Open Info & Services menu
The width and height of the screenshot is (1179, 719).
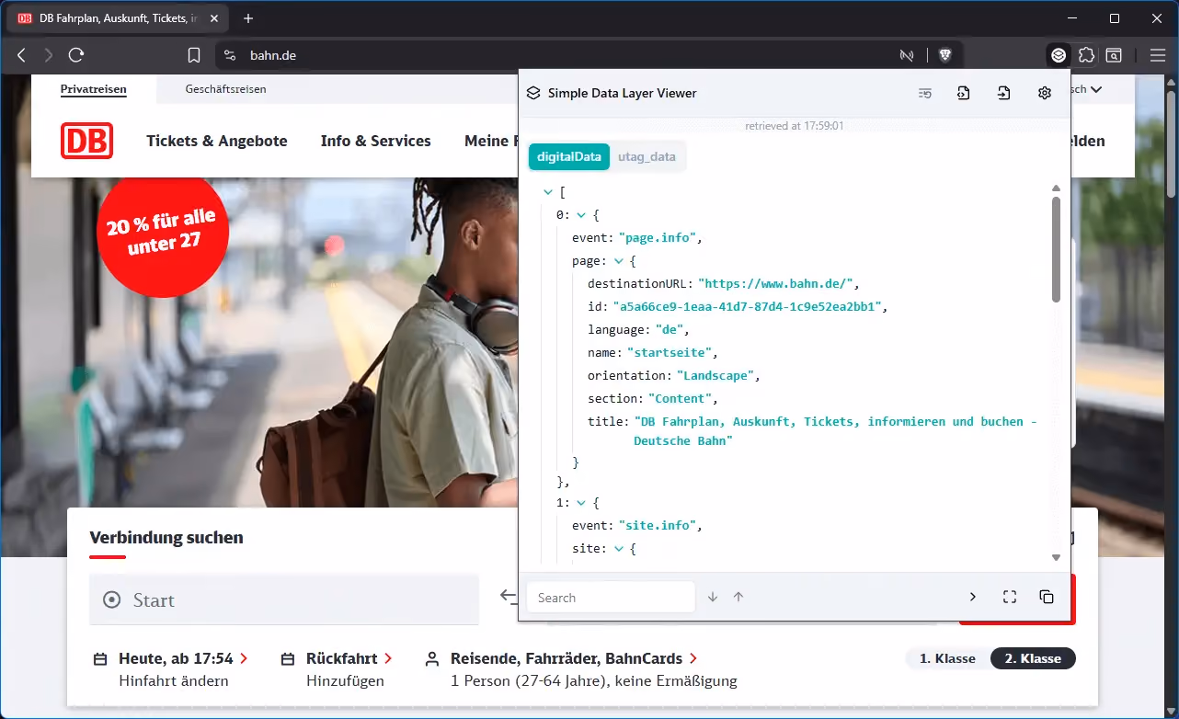click(x=375, y=141)
